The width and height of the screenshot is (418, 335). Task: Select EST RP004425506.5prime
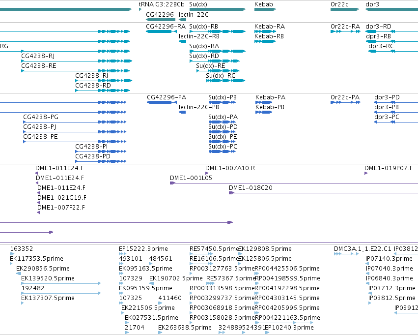click(x=257, y=274)
